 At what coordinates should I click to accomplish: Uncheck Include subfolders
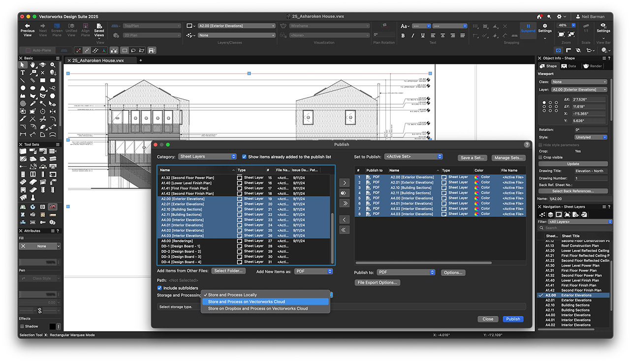pyautogui.click(x=159, y=288)
